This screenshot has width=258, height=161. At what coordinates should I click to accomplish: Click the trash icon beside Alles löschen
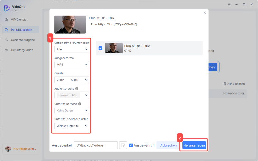225,84
